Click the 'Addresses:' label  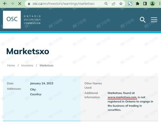point(14,89)
